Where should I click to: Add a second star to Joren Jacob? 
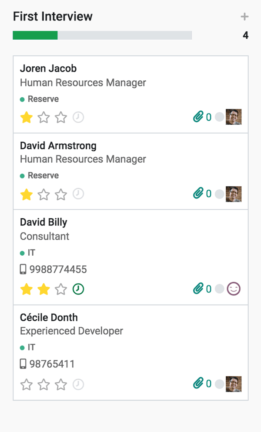43,117
